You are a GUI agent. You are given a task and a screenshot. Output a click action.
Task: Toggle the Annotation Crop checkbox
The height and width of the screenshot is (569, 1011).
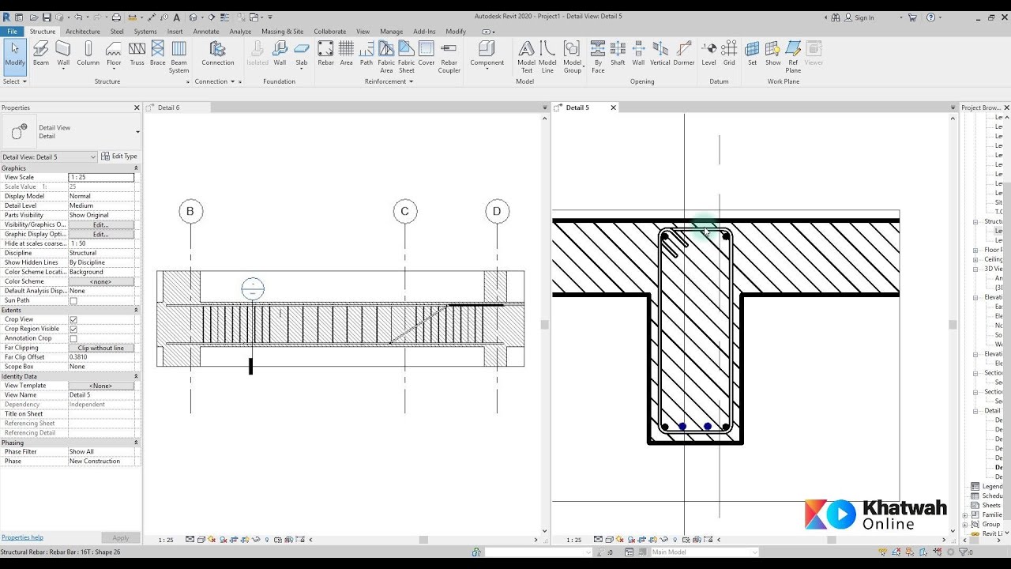click(x=73, y=338)
